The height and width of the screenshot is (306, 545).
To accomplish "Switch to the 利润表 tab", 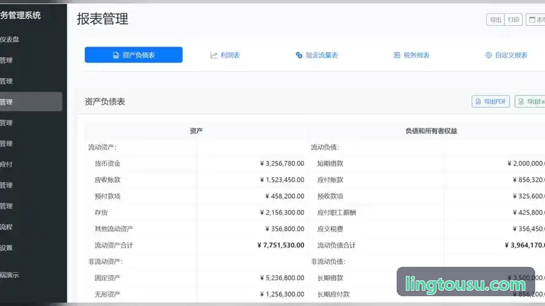I will [225, 55].
